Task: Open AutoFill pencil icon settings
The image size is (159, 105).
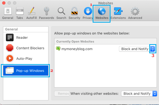Action: (31, 13)
